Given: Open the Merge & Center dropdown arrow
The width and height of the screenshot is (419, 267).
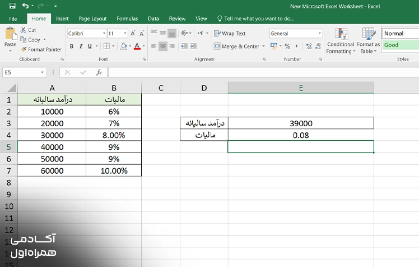Looking at the screenshot, I should coord(263,46).
